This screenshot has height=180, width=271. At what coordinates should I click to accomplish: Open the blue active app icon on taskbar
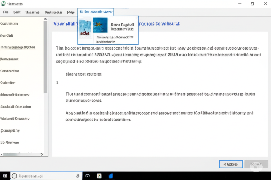pos(111,176)
